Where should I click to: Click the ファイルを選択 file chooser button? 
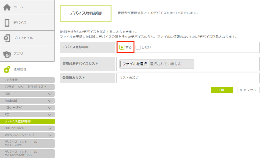[x=134, y=64]
